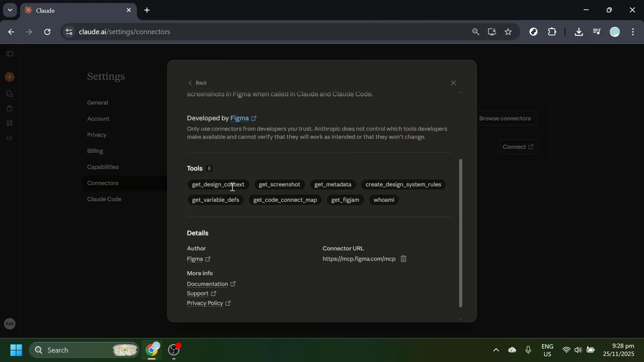This screenshot has height=362, width=644.
Task: Click the dialog vertical scrollbar
Action: [x=460, y=233]
